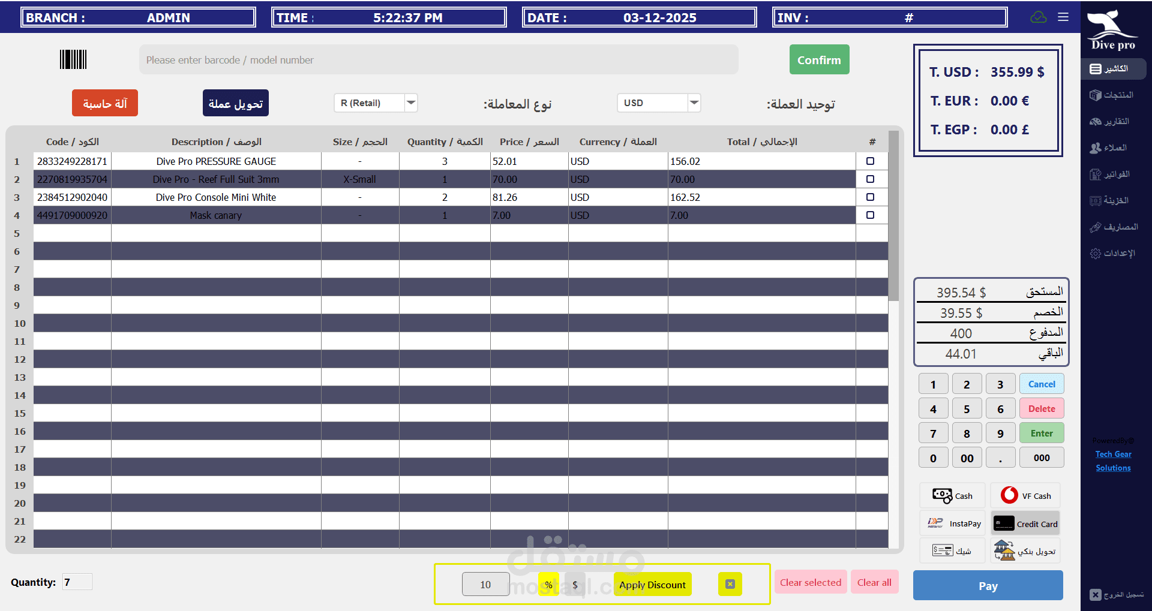Click the X-Small size cell

coord(360,179)
